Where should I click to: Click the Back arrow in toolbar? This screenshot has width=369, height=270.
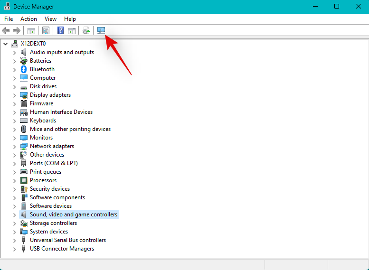[x=6, y=31]
